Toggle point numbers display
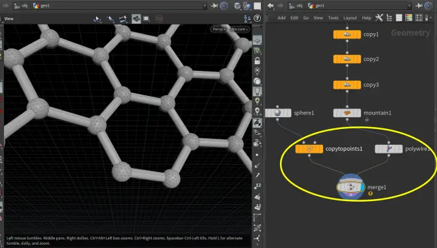Viewport: 437px width, 248px height. tap(258, 186)
